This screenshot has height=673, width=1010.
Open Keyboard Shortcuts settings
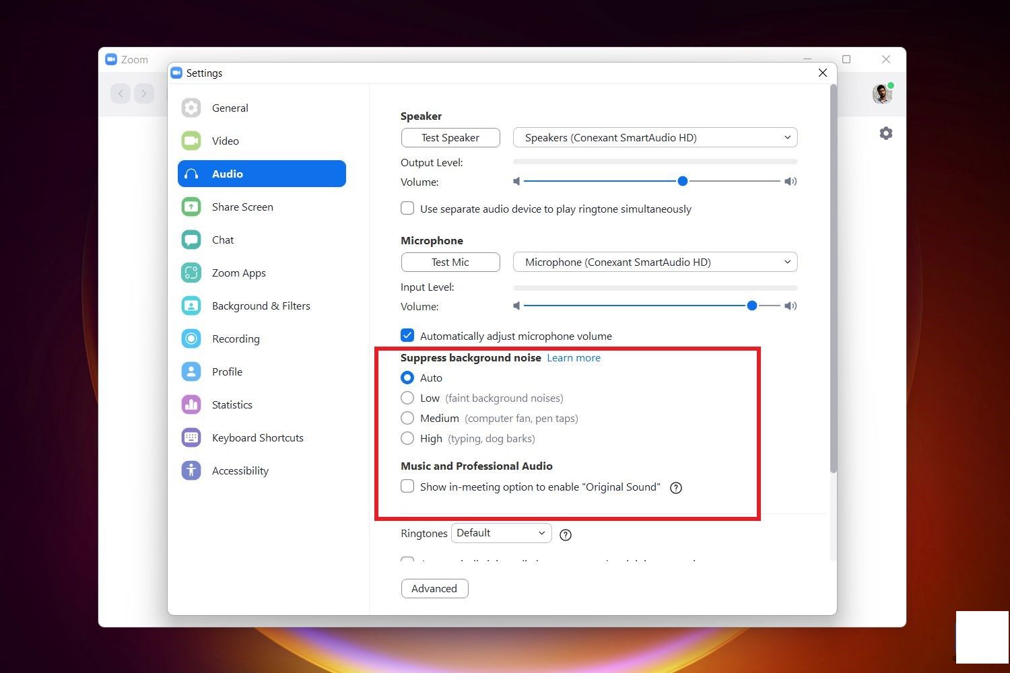coord(262,437)
